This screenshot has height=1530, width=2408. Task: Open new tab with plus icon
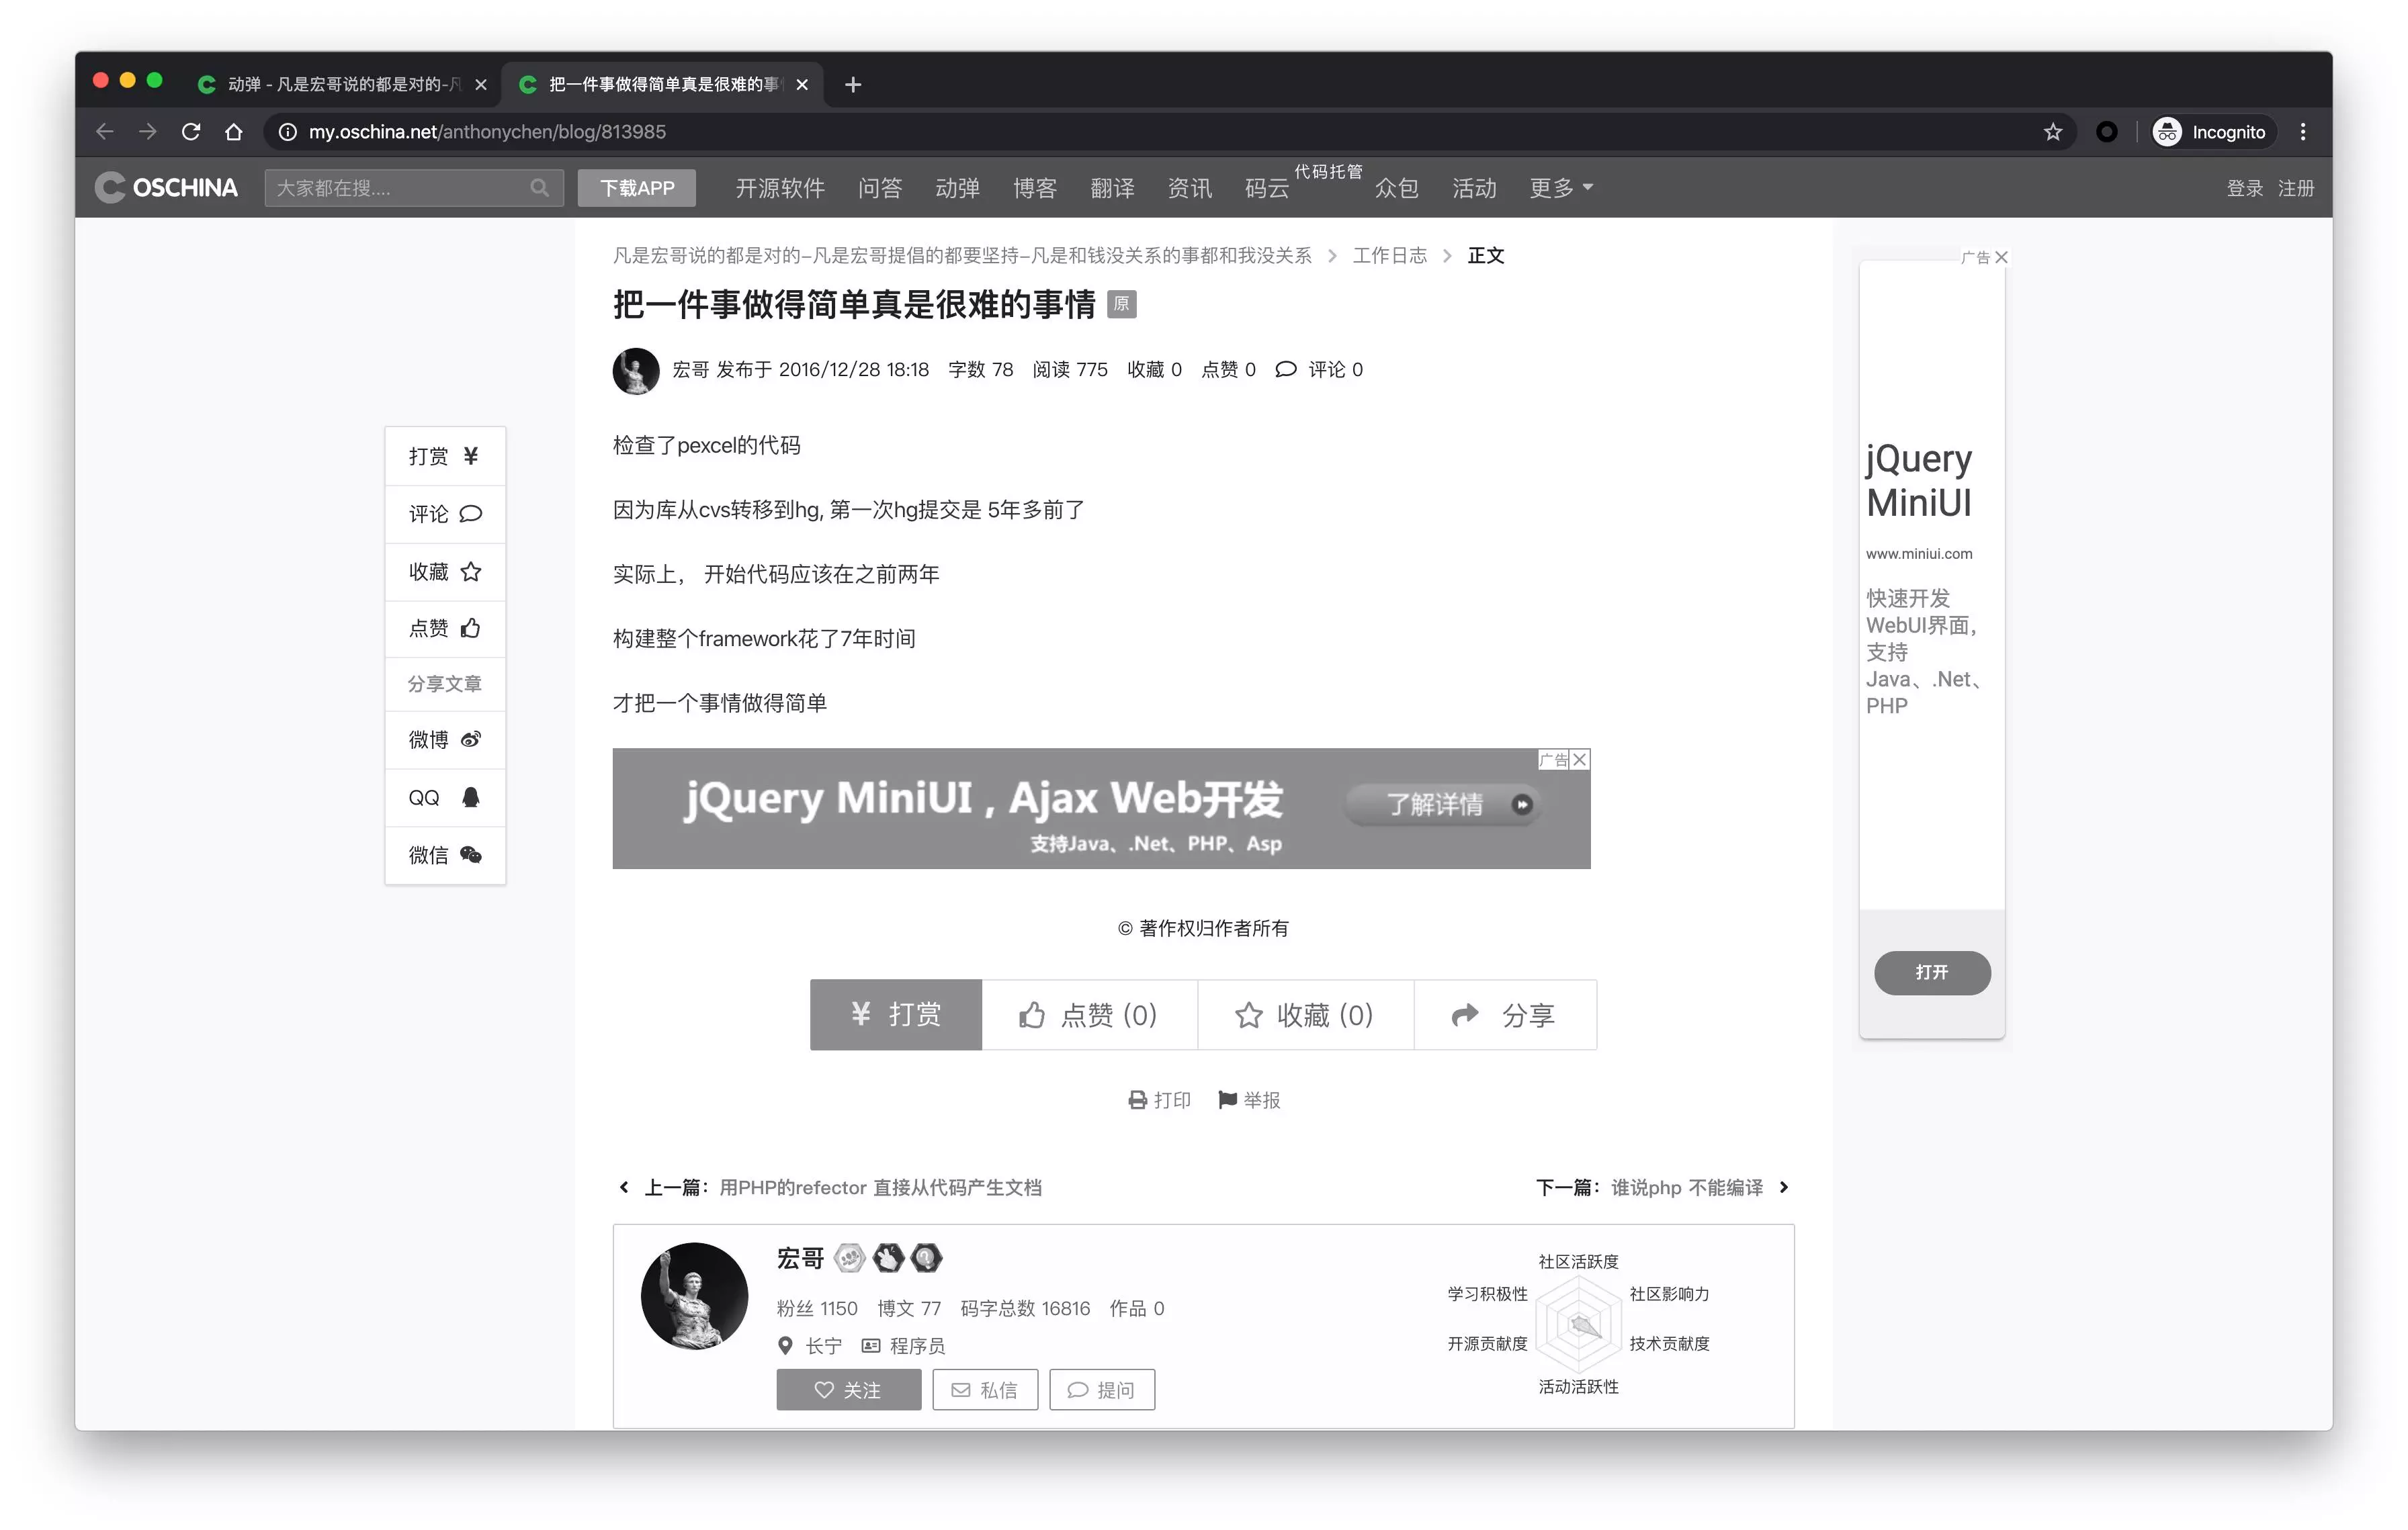pos(853,85)
